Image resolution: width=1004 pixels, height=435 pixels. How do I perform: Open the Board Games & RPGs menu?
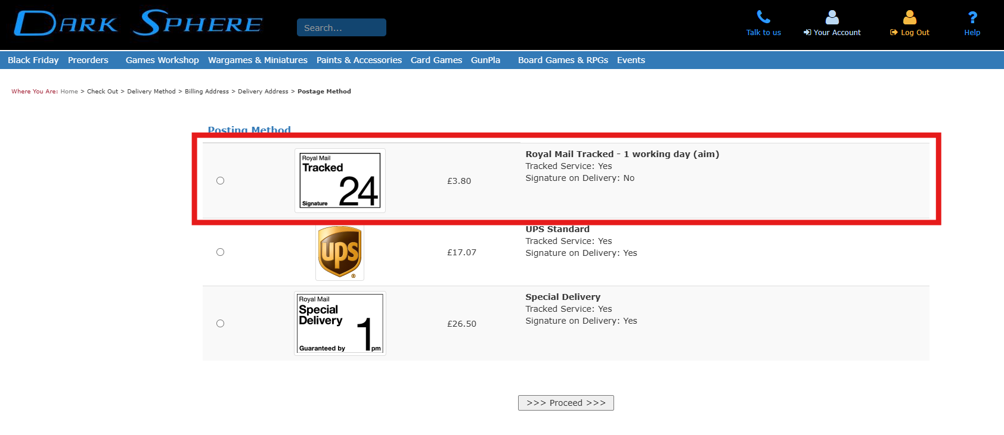coord(563,60)
